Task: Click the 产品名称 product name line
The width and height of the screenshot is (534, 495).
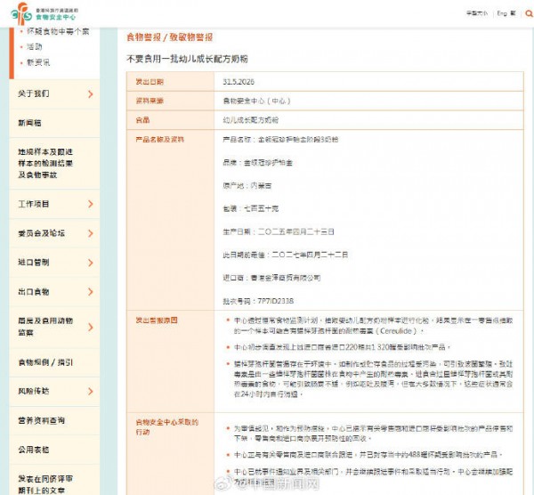Action: click(x=280, y=140)
